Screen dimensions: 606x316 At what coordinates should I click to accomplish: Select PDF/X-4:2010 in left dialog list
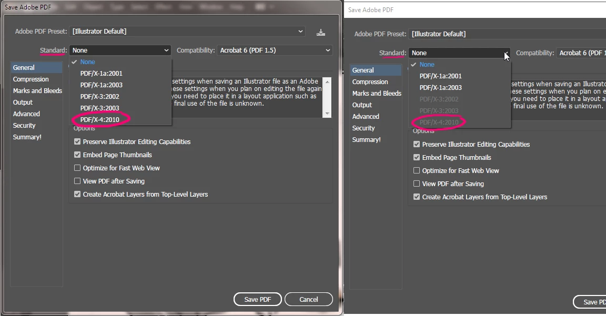click(x=100, y=120)
